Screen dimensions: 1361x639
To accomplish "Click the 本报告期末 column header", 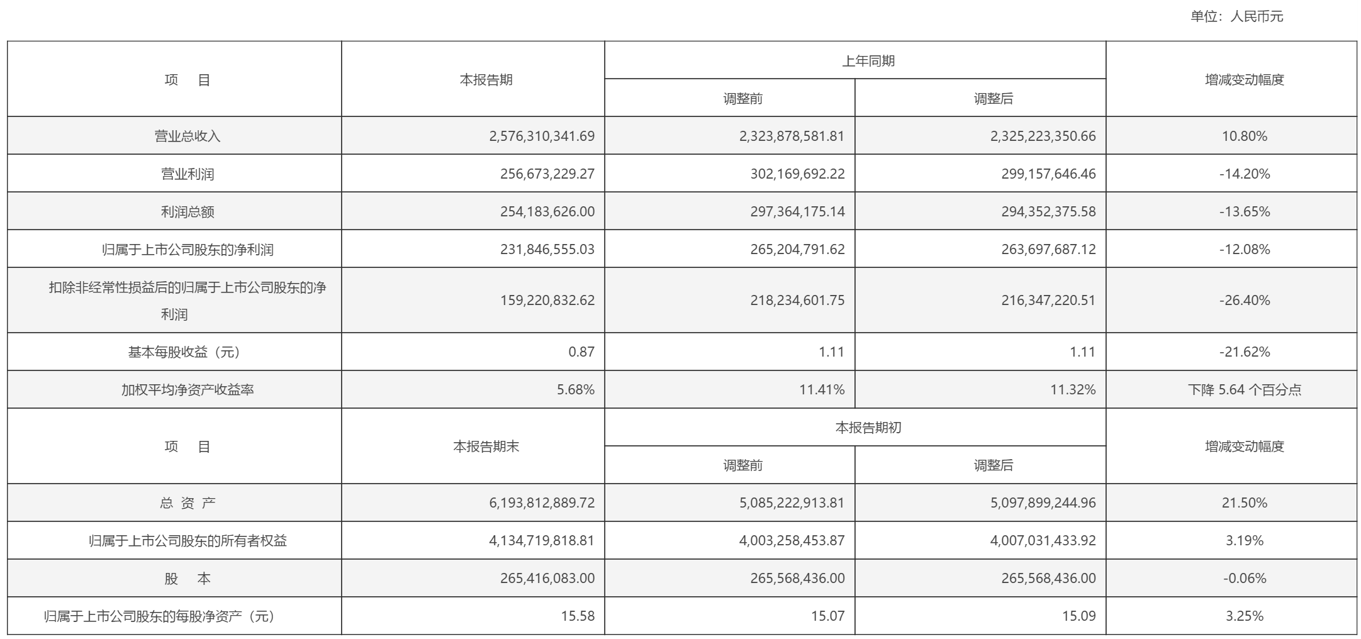I will pos(486,447).
